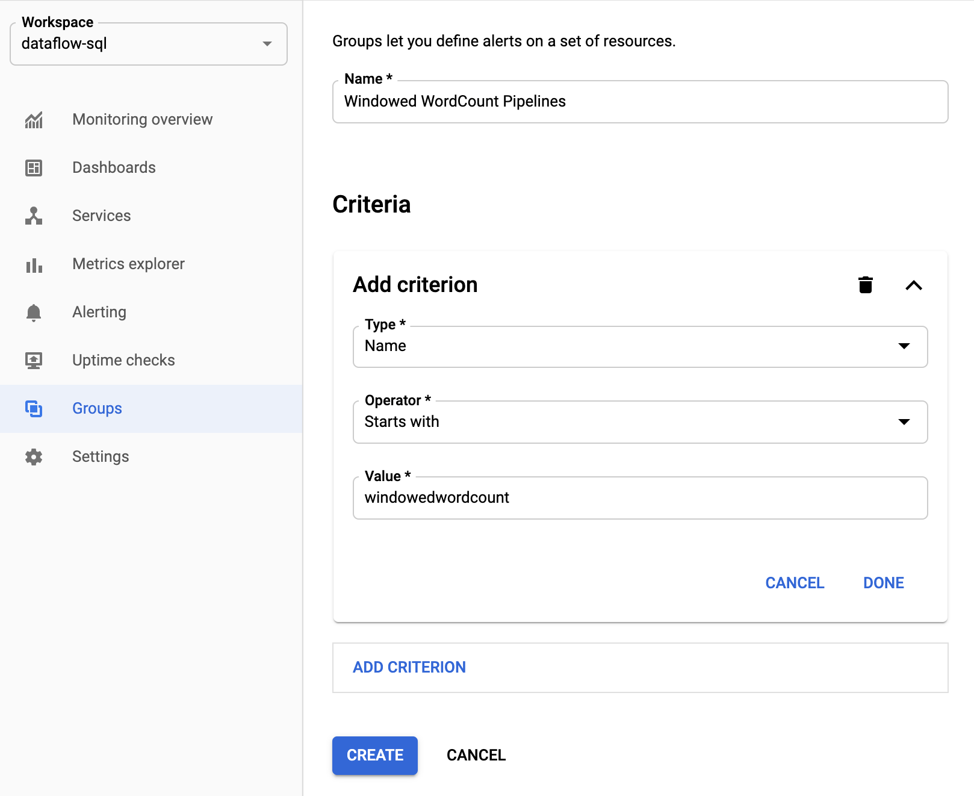Open the Workspace dataflow-sql dropdown
Screen dimensions: 974x796
pyautogui.click(x=148, y=44)
